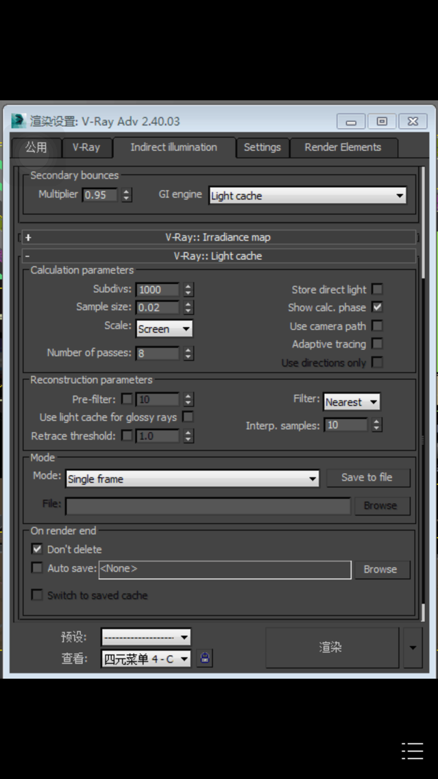
Task: Expand the V-Ray:: Irradiance map rollout
Action: pos(218,237)
